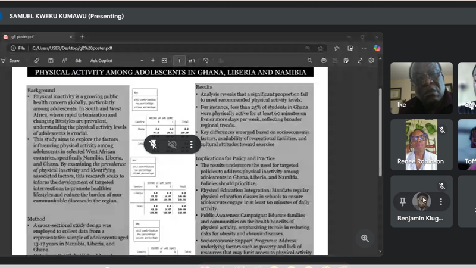Click Ask Copilot in PDF toolbar
Screen dimensions: 476x268
click(x=101, y=61)
